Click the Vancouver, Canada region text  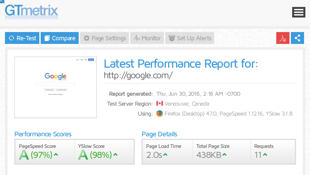187,104
